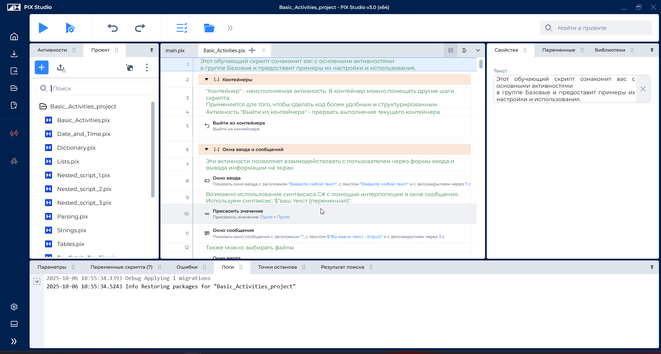Switch to the "Переменные" tab in the right panel
This screenshot has width=661, height=354.
coord(558,50)
